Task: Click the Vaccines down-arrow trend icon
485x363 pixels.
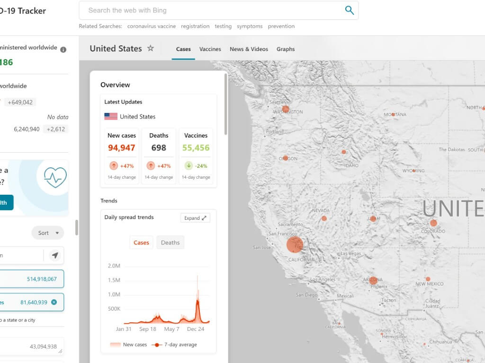Action: (x=189, y=166)
